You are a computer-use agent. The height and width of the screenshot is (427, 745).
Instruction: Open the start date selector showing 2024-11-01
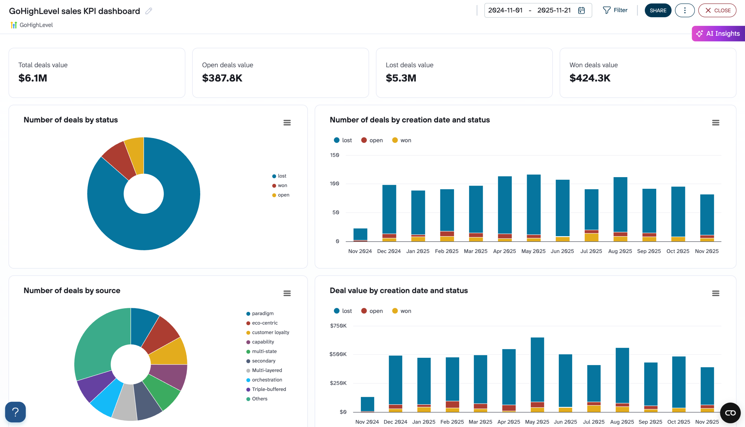tap(505, 10)
